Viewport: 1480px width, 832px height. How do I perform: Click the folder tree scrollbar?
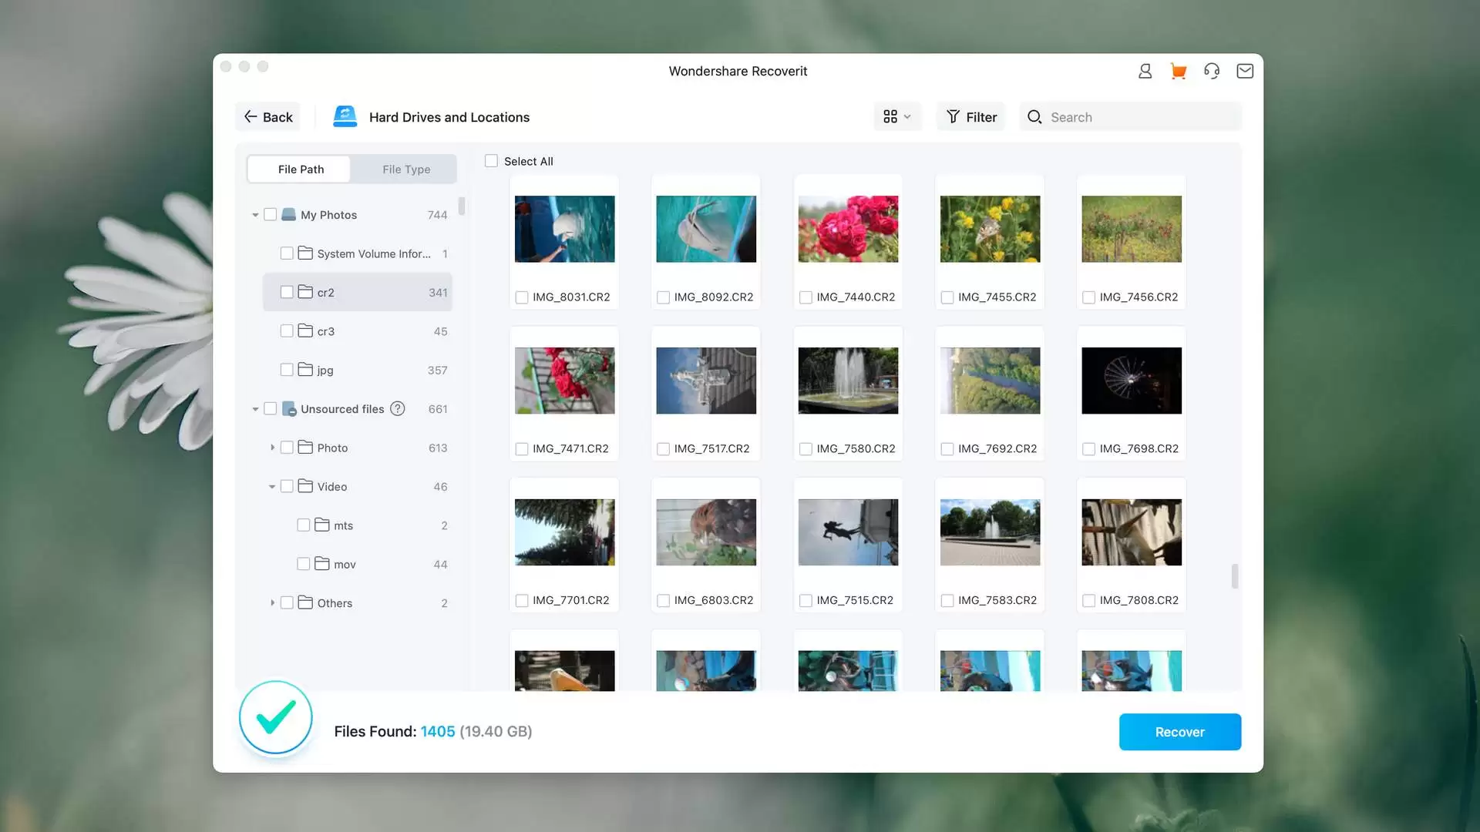coord(461,206)
